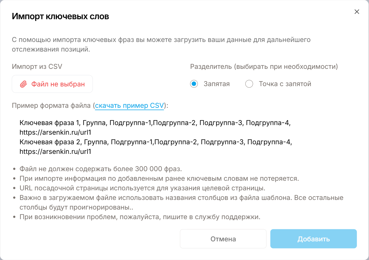The height and width of the screenshot is (260, 369).
Task: Select the 'Запятая' radio button circle
Action: (194, 84)
